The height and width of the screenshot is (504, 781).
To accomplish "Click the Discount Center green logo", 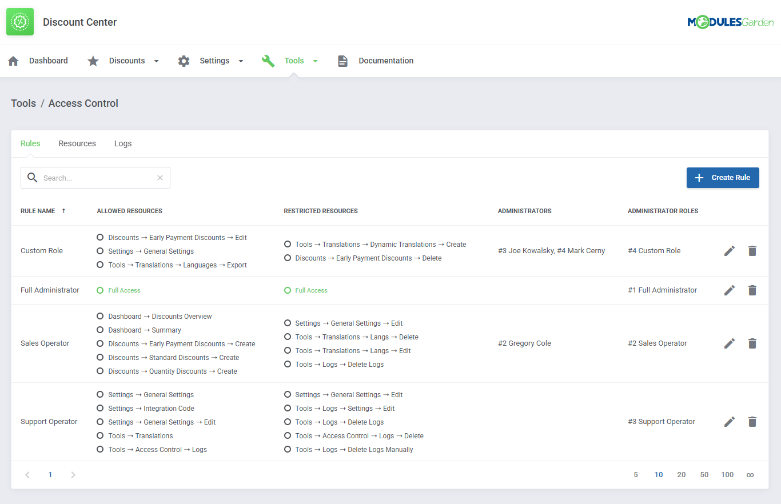I will click(x=19, y=22).
